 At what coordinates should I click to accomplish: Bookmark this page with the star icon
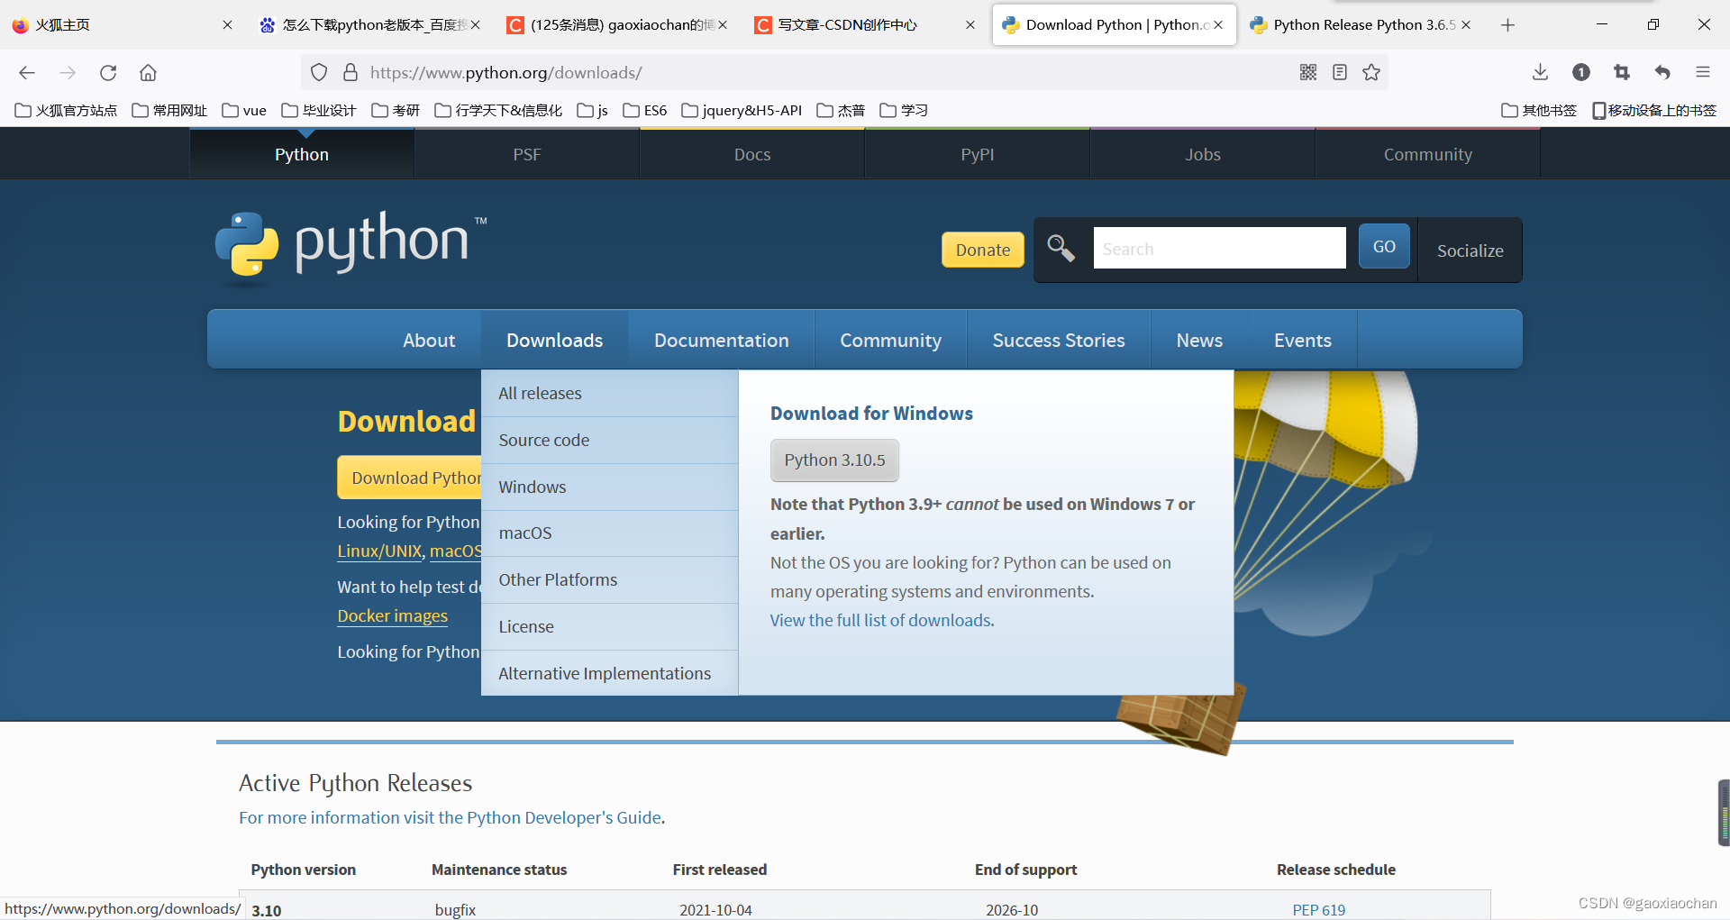pos(1371,72)
